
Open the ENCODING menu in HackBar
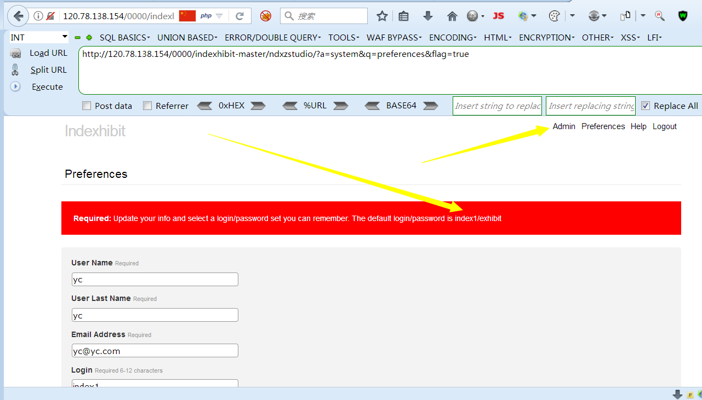453,38
